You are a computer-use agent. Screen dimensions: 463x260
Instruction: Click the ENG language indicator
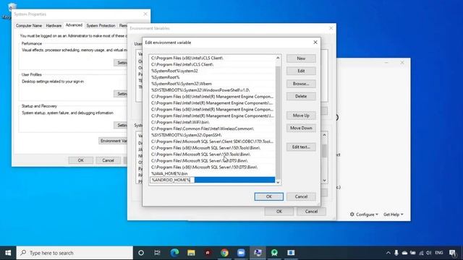pyautogui.click(x=439, y=253)
